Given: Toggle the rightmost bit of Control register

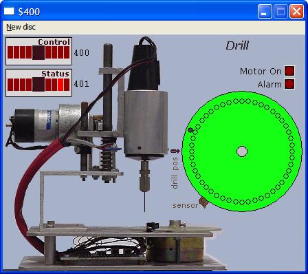Looking at the screenshot, I should (x=67, y=52).
